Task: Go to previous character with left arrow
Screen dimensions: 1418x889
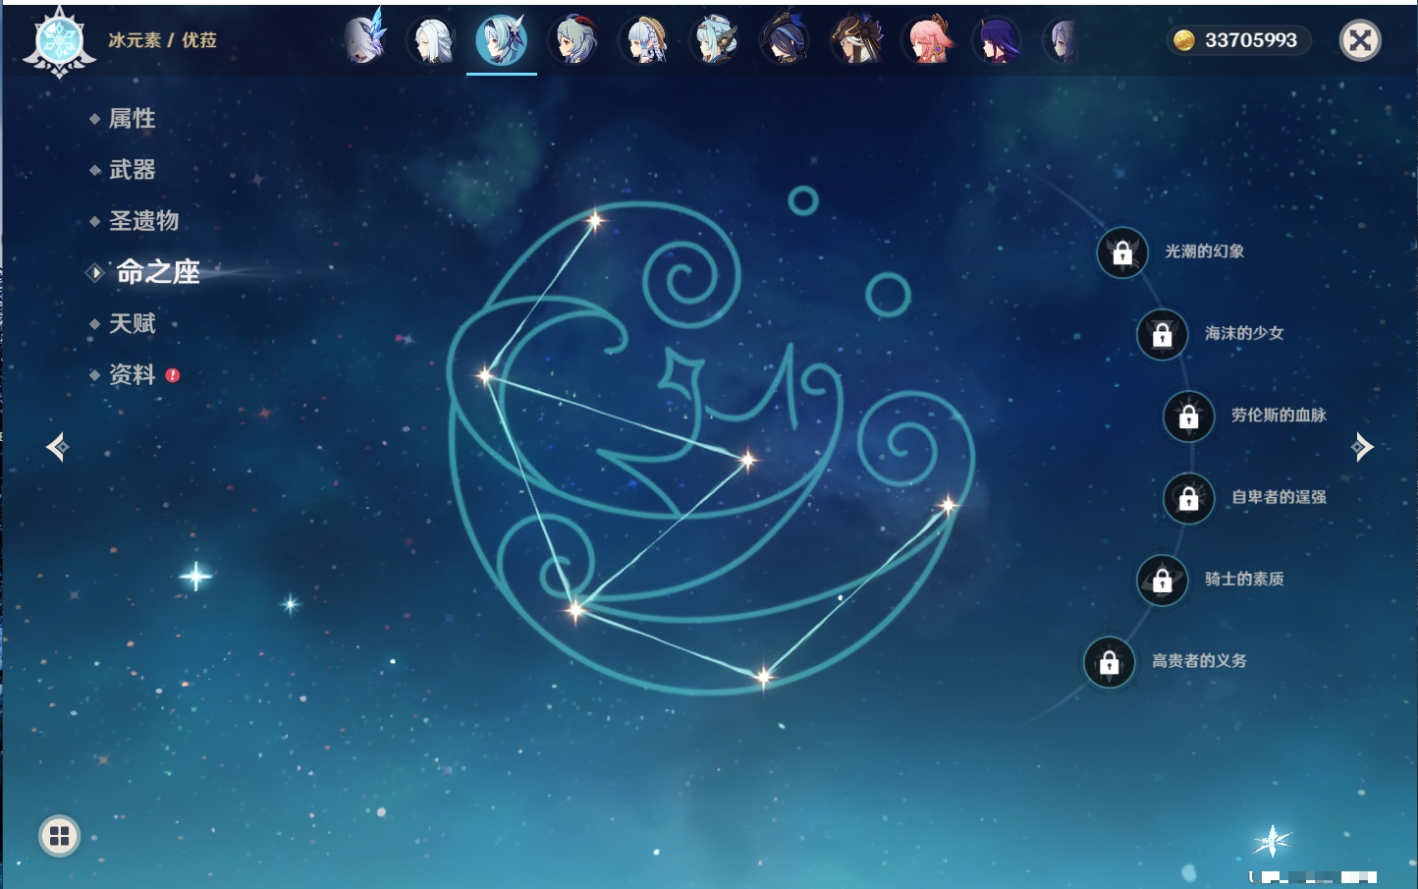Action: (57, 447)
